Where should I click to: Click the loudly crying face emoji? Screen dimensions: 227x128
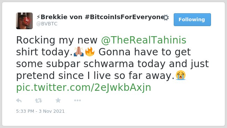[x=181, y=75]
